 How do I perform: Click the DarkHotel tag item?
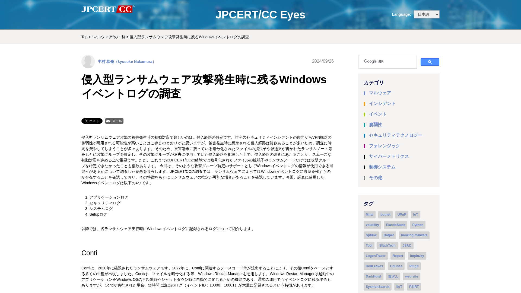[374, 276]
